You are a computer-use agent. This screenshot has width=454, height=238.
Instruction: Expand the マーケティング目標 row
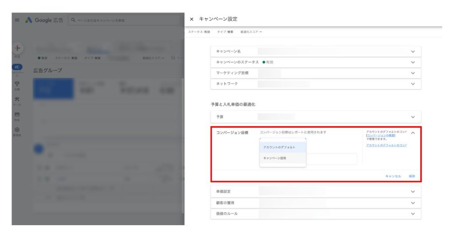[412, 73]
